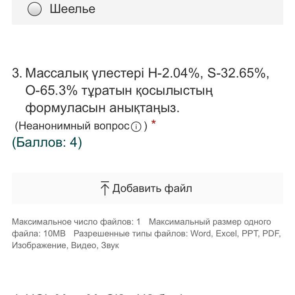Open the info icon beside Неанонимный вопрос

click(136, 127)
